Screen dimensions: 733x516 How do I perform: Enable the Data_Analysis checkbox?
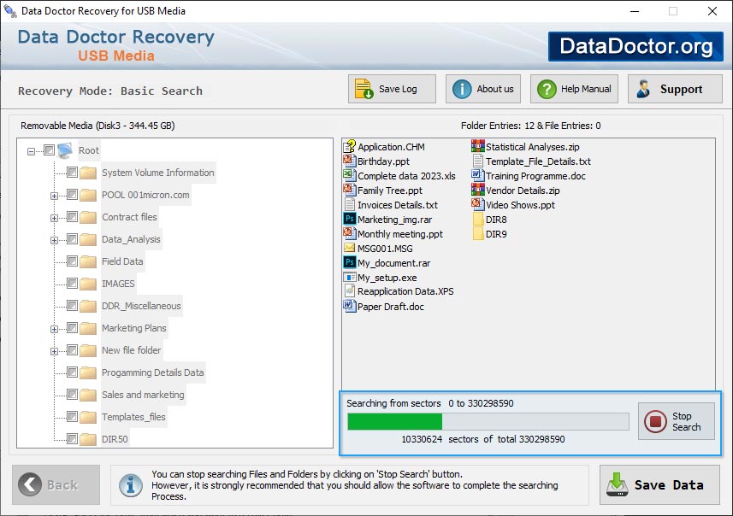click(x=72, y=239)
